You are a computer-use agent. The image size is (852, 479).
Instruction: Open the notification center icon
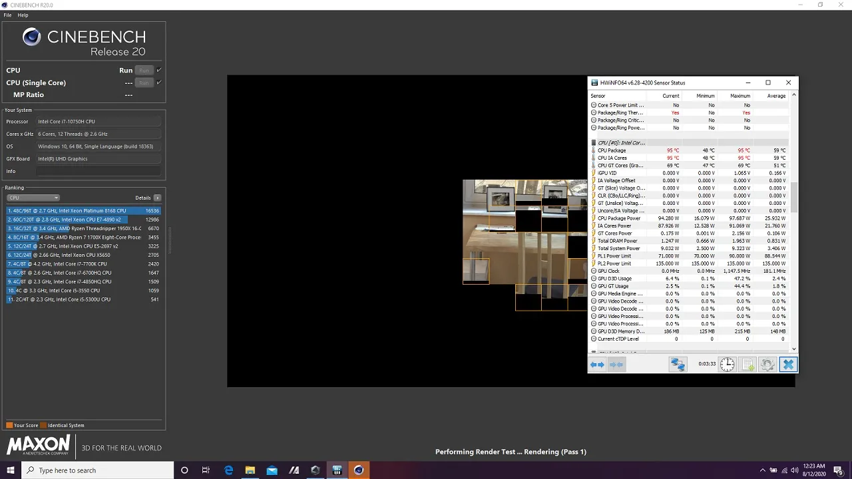point(838,470)
